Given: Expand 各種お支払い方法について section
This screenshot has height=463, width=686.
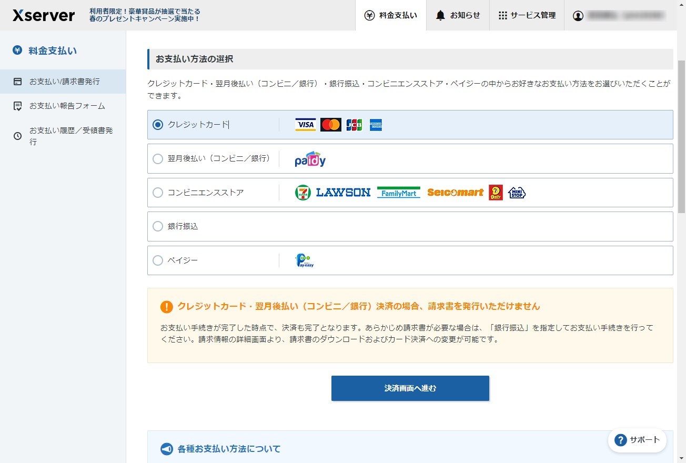Looking at the screenshot, I should pyautogui.click(x=221, y=448).
